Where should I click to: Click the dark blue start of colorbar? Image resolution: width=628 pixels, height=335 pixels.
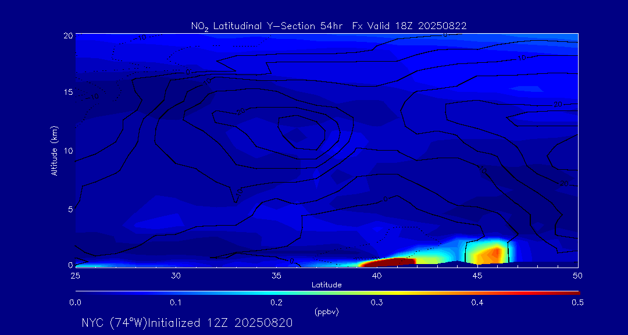click(79, 292)
